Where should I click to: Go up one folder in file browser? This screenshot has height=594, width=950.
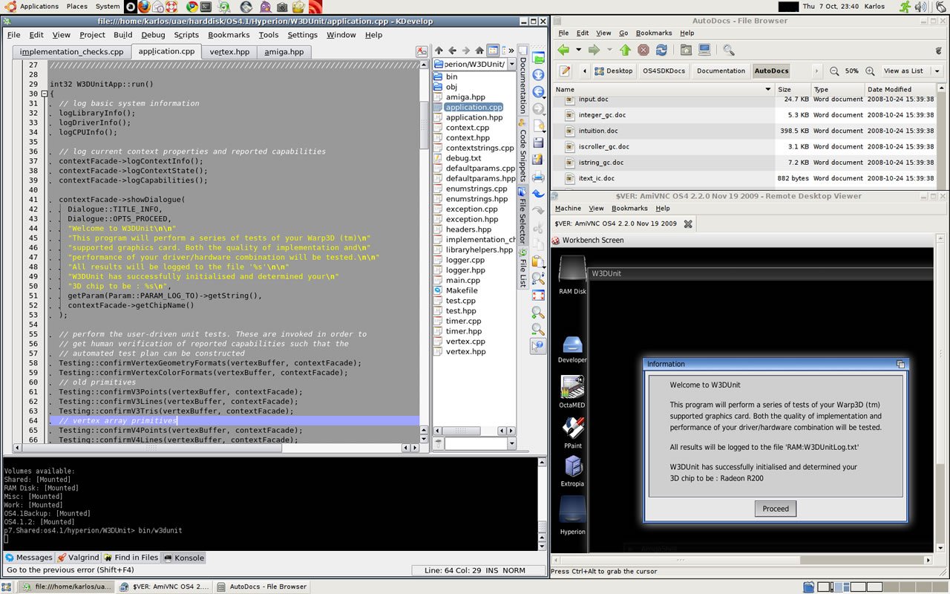[625, 50]
